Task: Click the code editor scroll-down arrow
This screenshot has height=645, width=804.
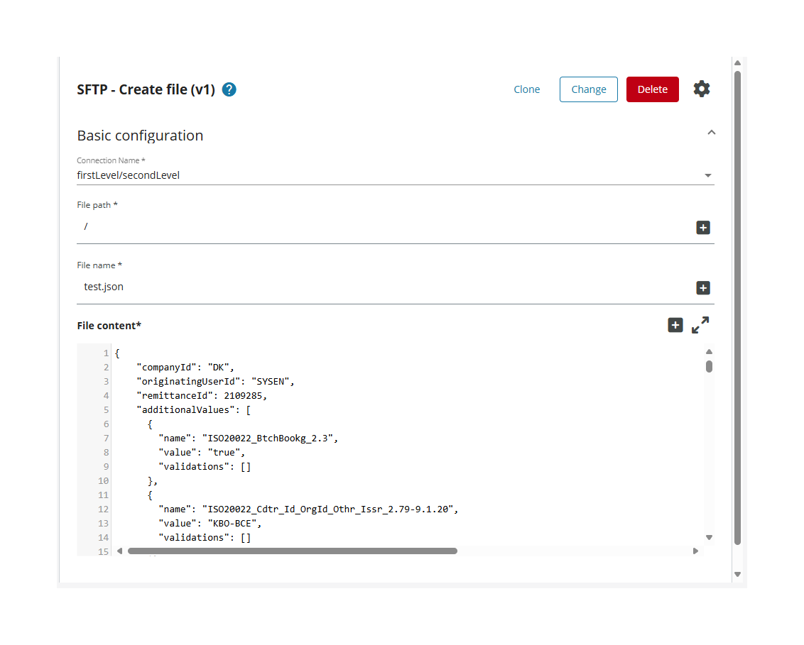Action: (x=709, y=537)
